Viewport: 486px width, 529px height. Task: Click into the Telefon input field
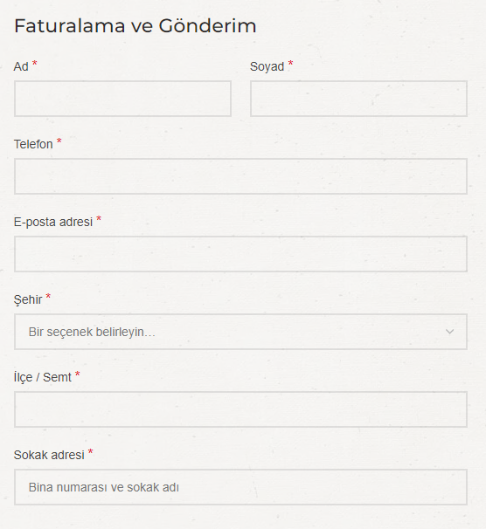point(240,176)
